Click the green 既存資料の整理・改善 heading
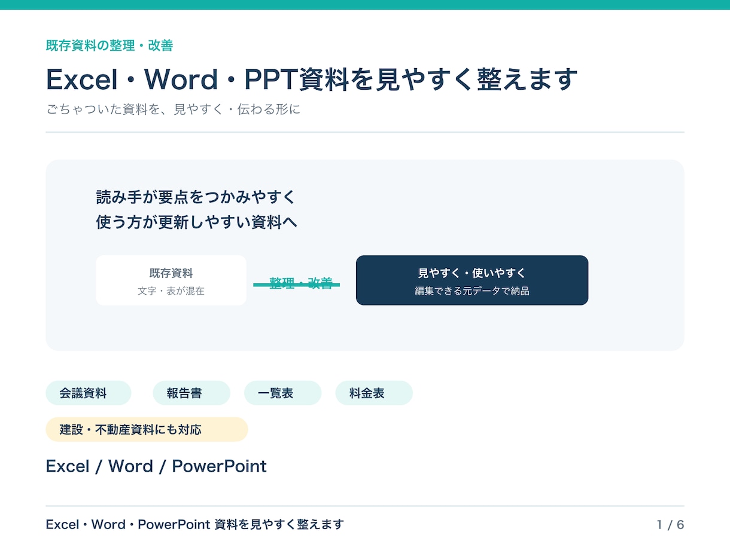Screen dimensions: 730x547 (x=109, y=45)
